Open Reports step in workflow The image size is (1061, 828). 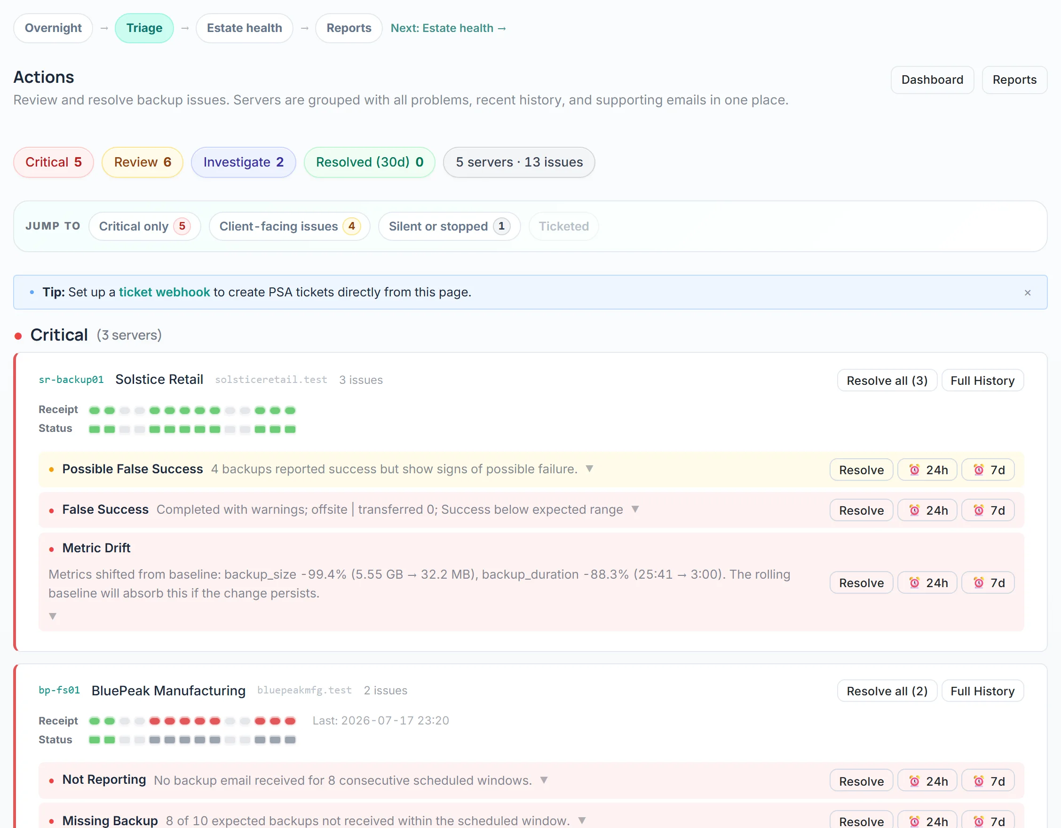coord(349,28)
